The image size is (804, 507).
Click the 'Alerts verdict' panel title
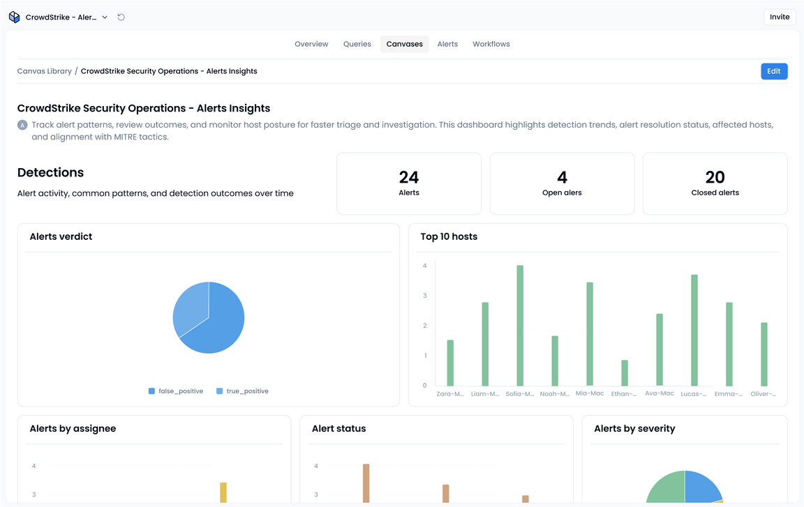click(x=61, y=236)
